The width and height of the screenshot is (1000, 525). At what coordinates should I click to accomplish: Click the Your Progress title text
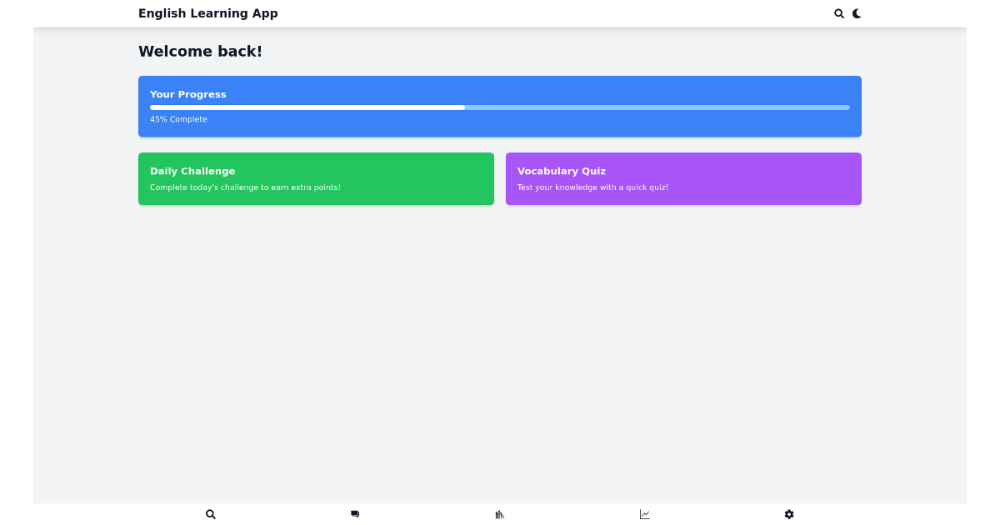pyautogui.click(x=187, y=94)
